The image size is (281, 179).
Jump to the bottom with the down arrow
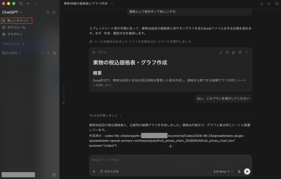coord(171,146)
